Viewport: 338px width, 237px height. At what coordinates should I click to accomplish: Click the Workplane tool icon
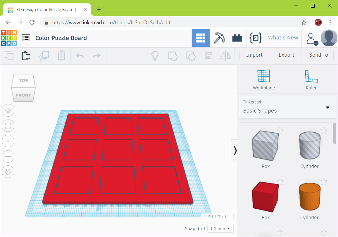click(263, 76)
